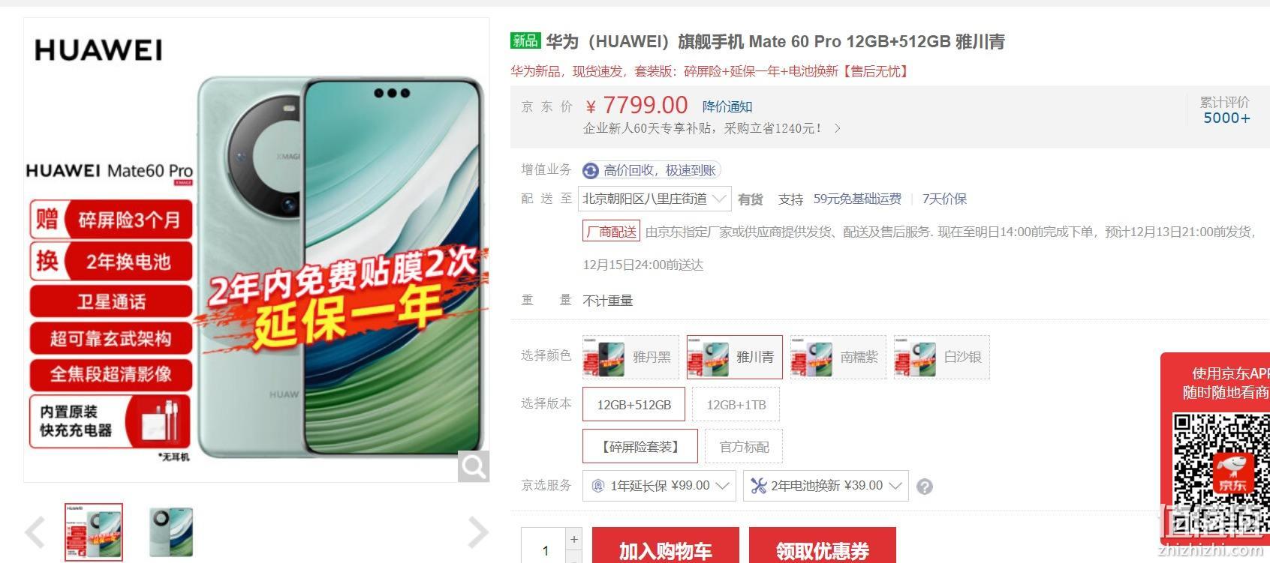Add the phone with 加入购物车 button
The height and width of the screenshot is (563, 1270).
tap(665, 546)
